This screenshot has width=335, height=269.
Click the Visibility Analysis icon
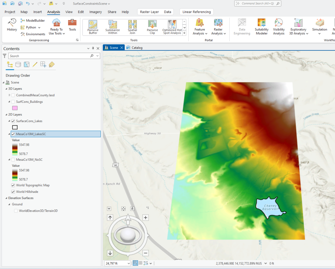pos(279,27)
